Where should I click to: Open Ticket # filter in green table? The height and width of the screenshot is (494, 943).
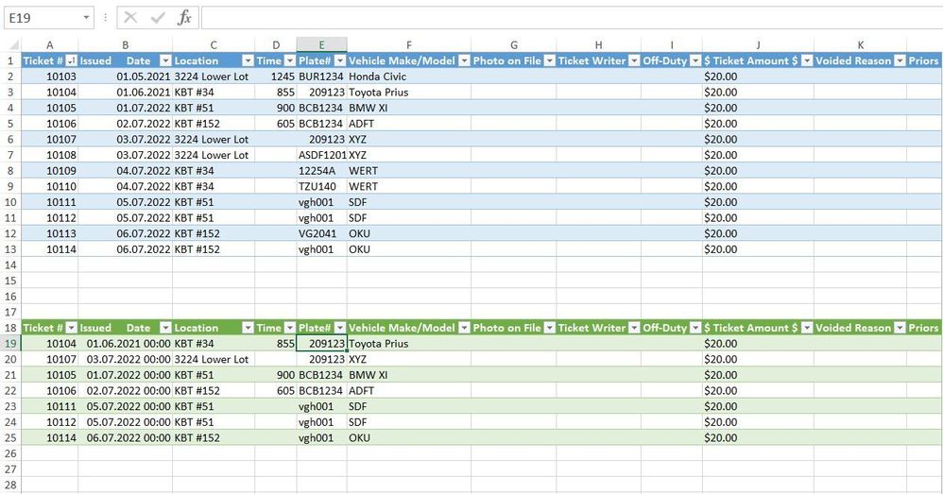pos(72,328)
